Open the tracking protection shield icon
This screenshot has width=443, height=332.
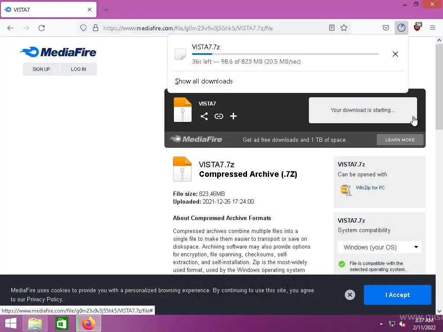pyautogui.click(x=83, y=28)
